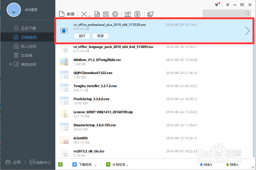The height and width of the screenshot is (170, 256).
Task: Click QQPCDownload1322.exe file icon
Action: [x=64, y=75]
